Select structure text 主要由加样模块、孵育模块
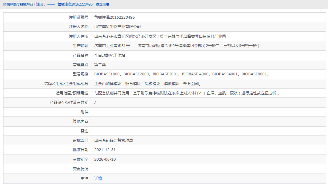Viewport: 328px width, 186px height. click(x=148, y=84)
